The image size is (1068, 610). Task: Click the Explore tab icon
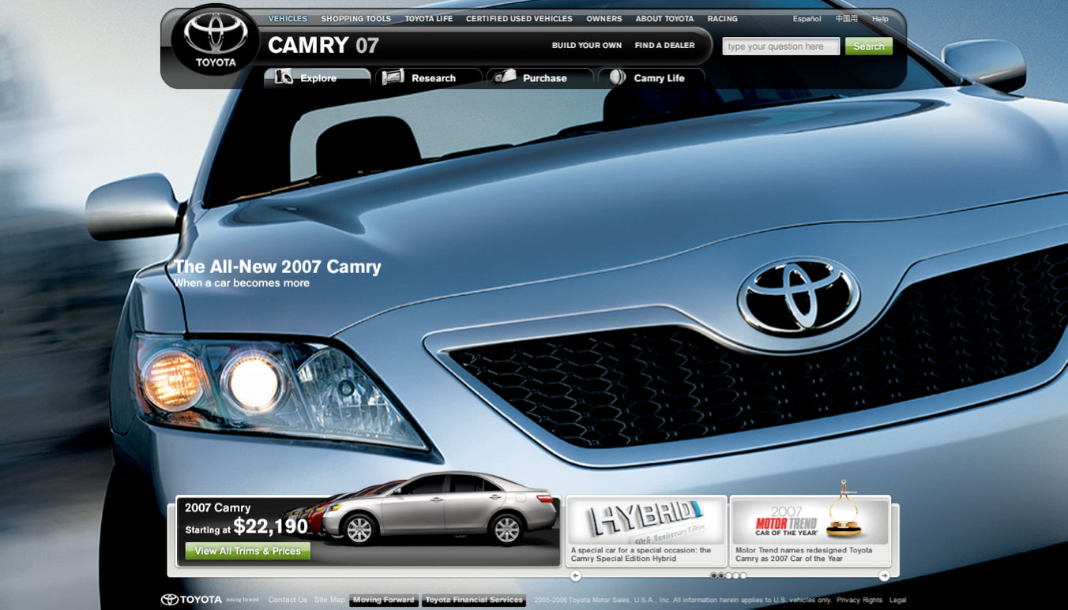pos(284,77)
